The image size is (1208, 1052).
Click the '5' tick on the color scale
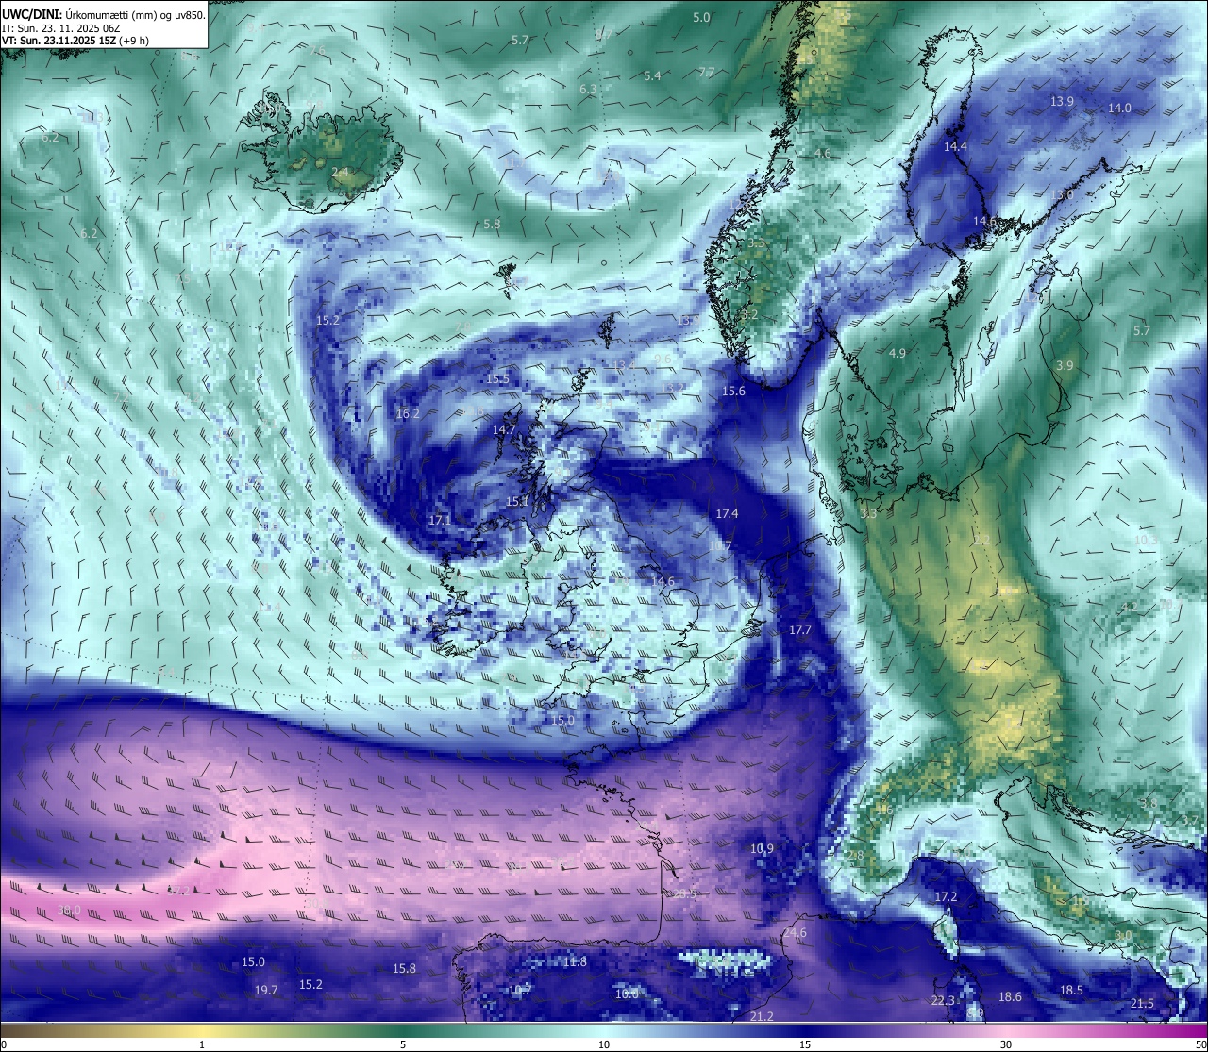point(403,1044)
